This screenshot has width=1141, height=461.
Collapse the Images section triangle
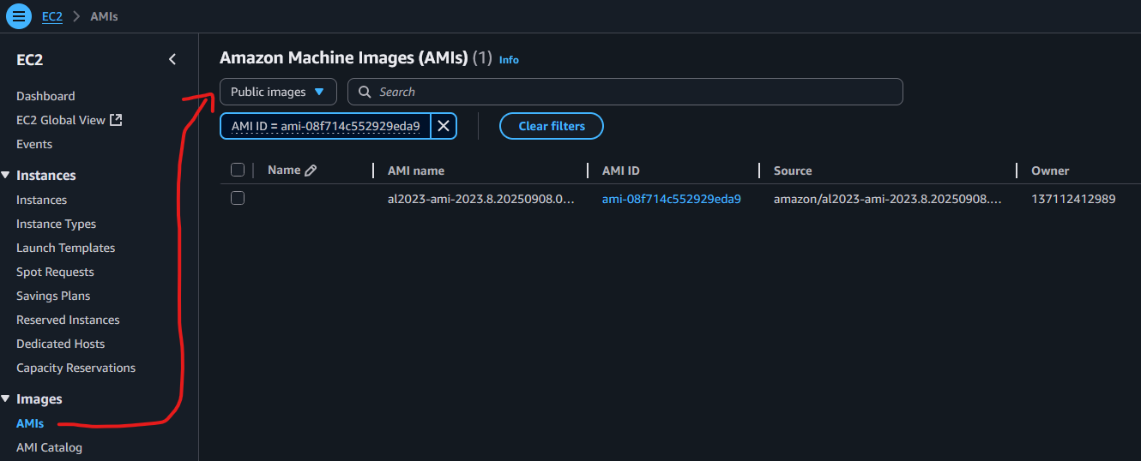(x=6, y=398)
